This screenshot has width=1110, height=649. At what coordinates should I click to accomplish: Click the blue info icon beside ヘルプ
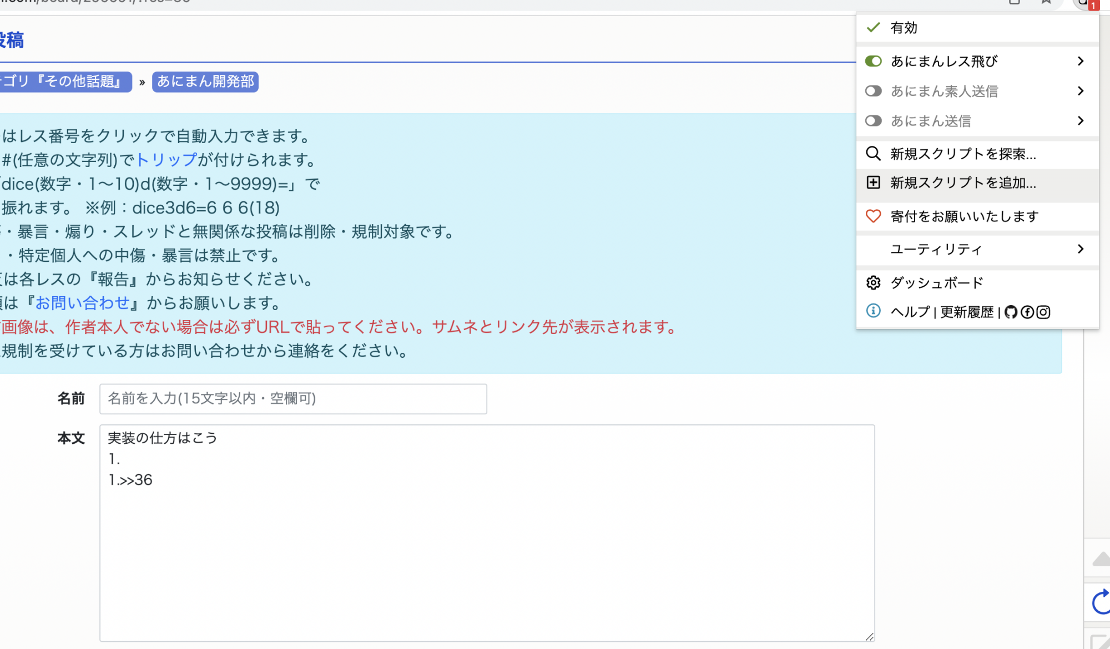point(873,311)
